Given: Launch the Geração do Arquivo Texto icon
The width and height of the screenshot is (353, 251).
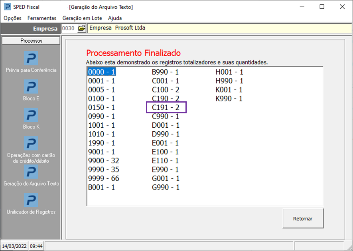Looking at the screenshot, I should (31, 172).
